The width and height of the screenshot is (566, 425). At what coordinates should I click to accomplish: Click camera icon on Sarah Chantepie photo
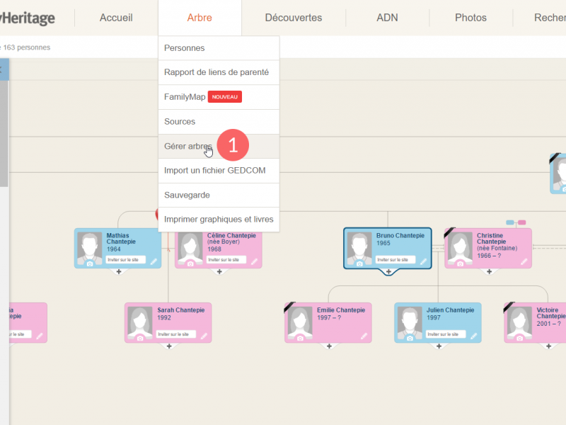click(x=140, y=338)
